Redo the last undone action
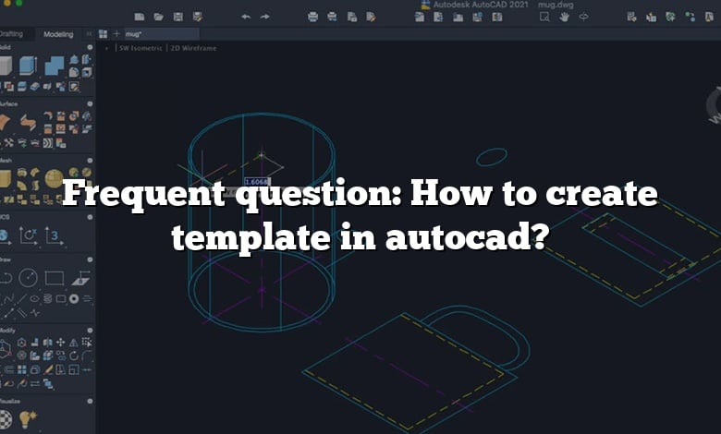The height and width of the screenshot is (434, 721). click(265, 17)
